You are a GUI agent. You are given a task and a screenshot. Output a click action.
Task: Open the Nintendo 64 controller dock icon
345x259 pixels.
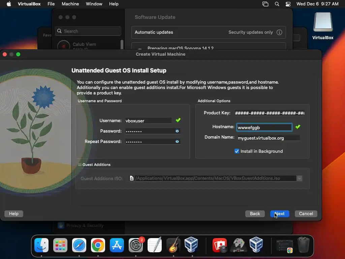click(x=238, y=245)
